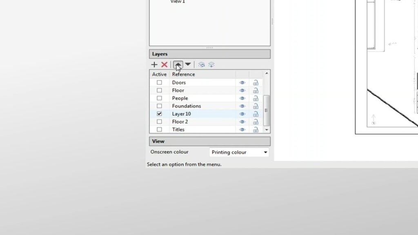The image size is (418, 235).
Task: Click the add new layer plus icon
Action: (x=154, y=64)
